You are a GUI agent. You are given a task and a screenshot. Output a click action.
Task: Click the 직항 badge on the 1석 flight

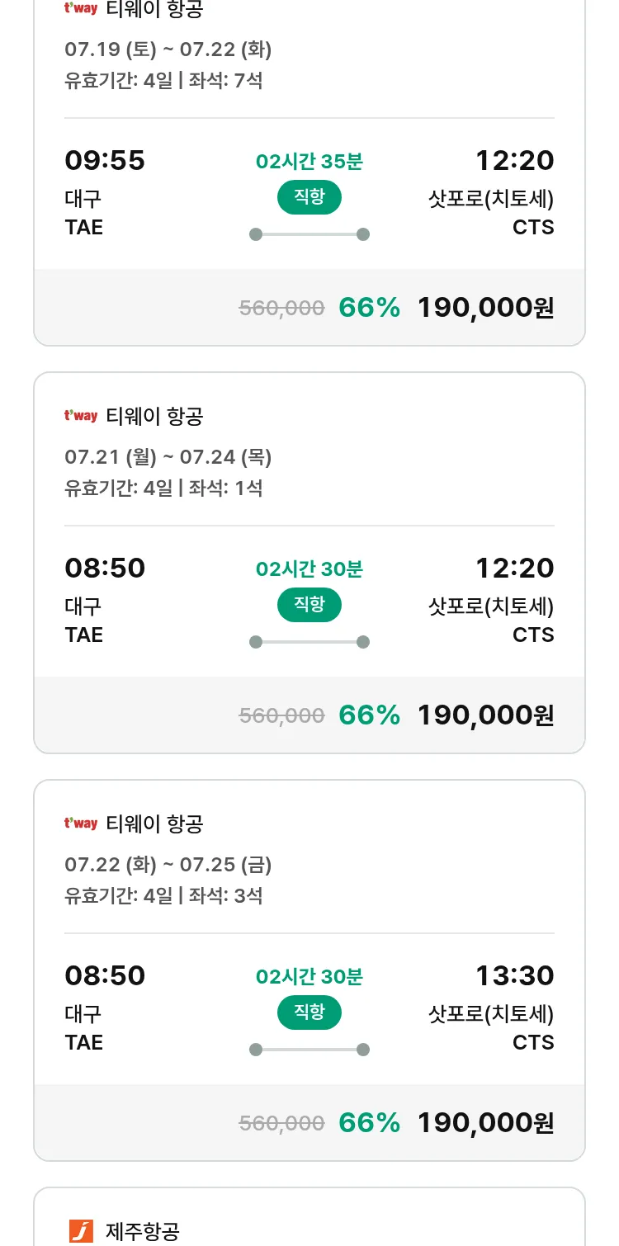[309, 605]
